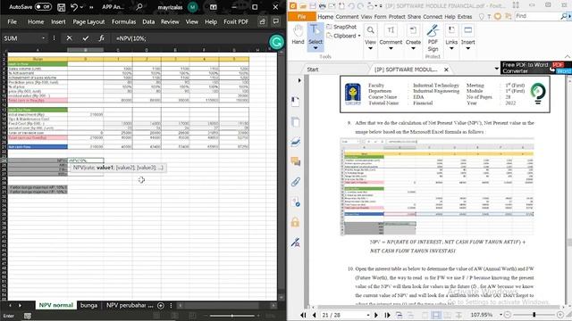The image size is (572, 321).
Task: Open Foxit Comments panel icon
Action: (x=296, y=161)
